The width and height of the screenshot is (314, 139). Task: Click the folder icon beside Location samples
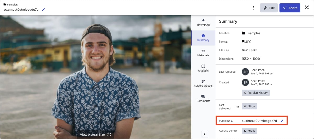coord(244,33)
